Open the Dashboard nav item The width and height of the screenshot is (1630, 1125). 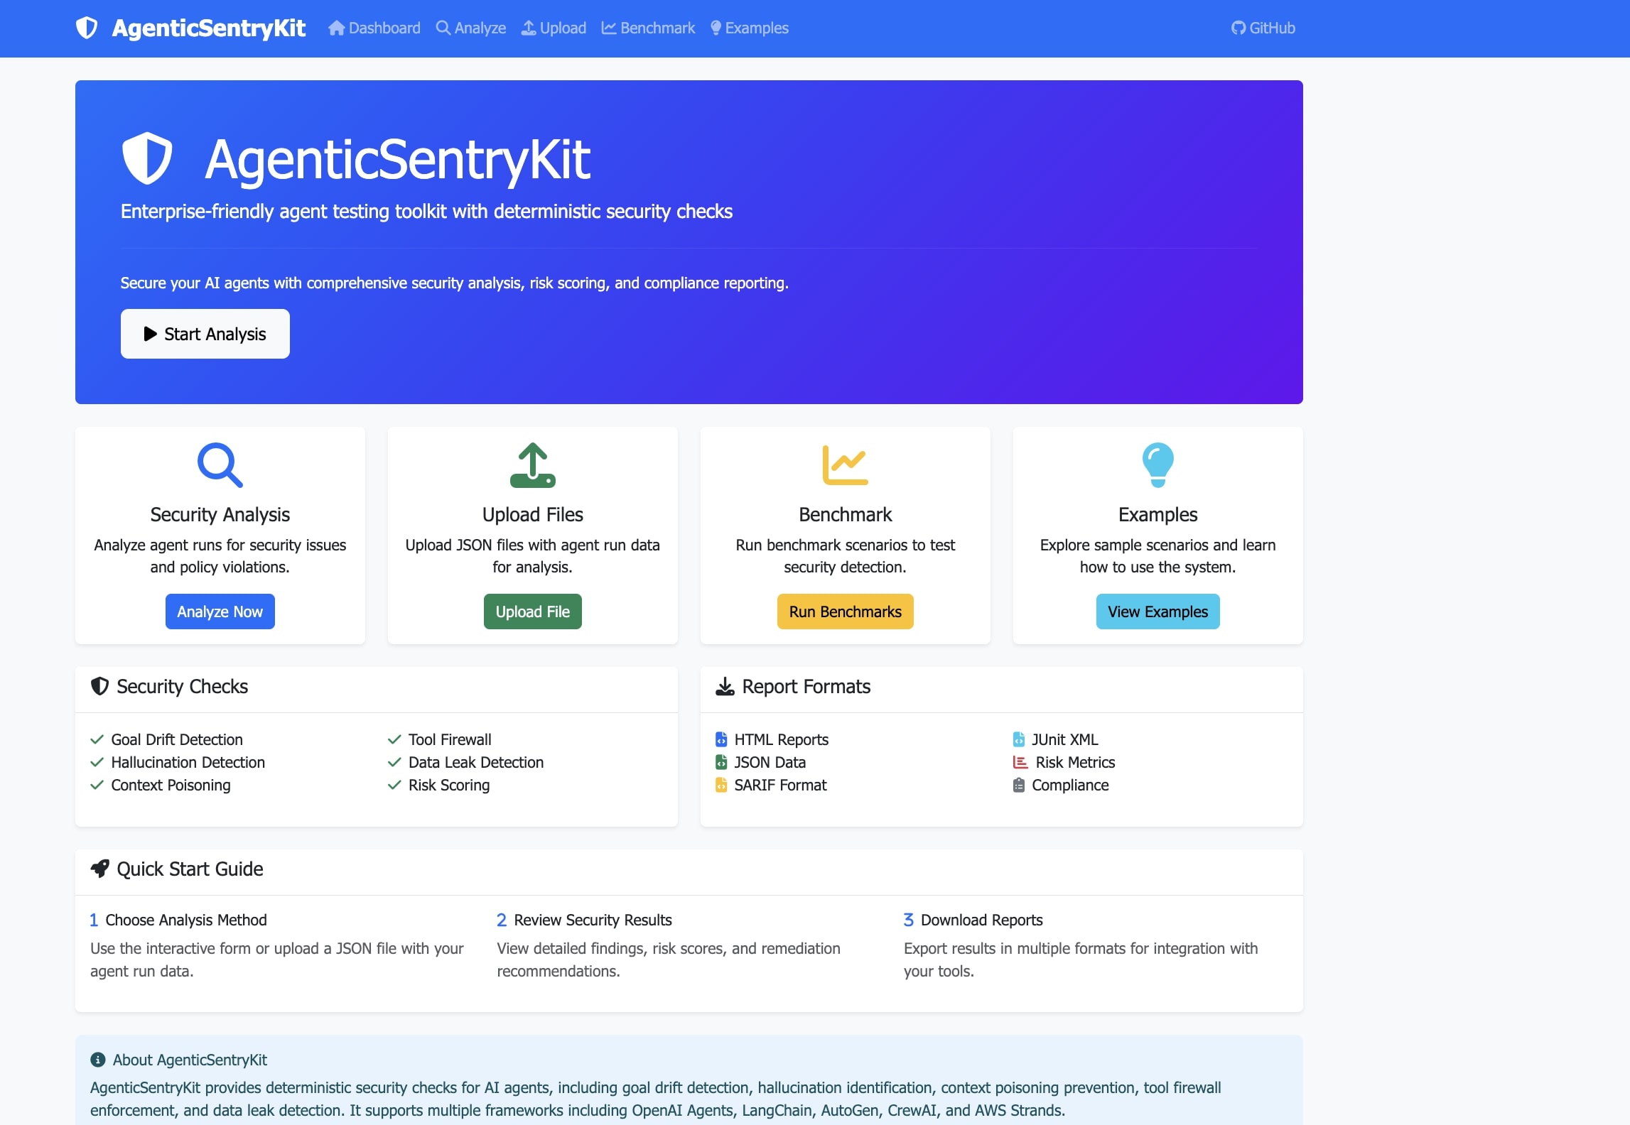coord(374,28)
